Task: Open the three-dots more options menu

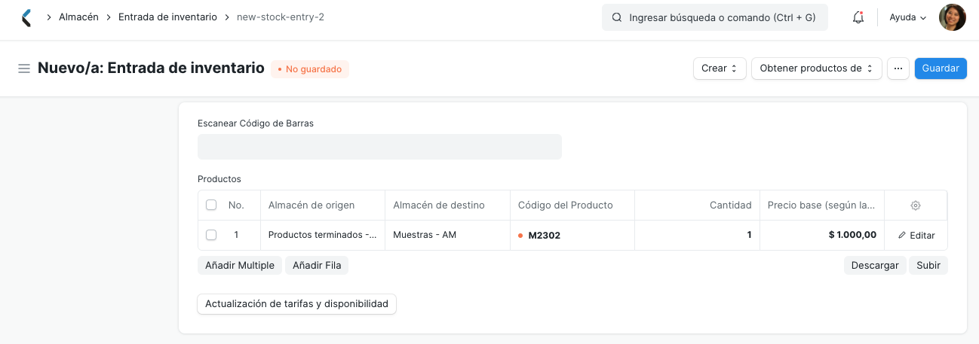Action: tap(898, 68)
